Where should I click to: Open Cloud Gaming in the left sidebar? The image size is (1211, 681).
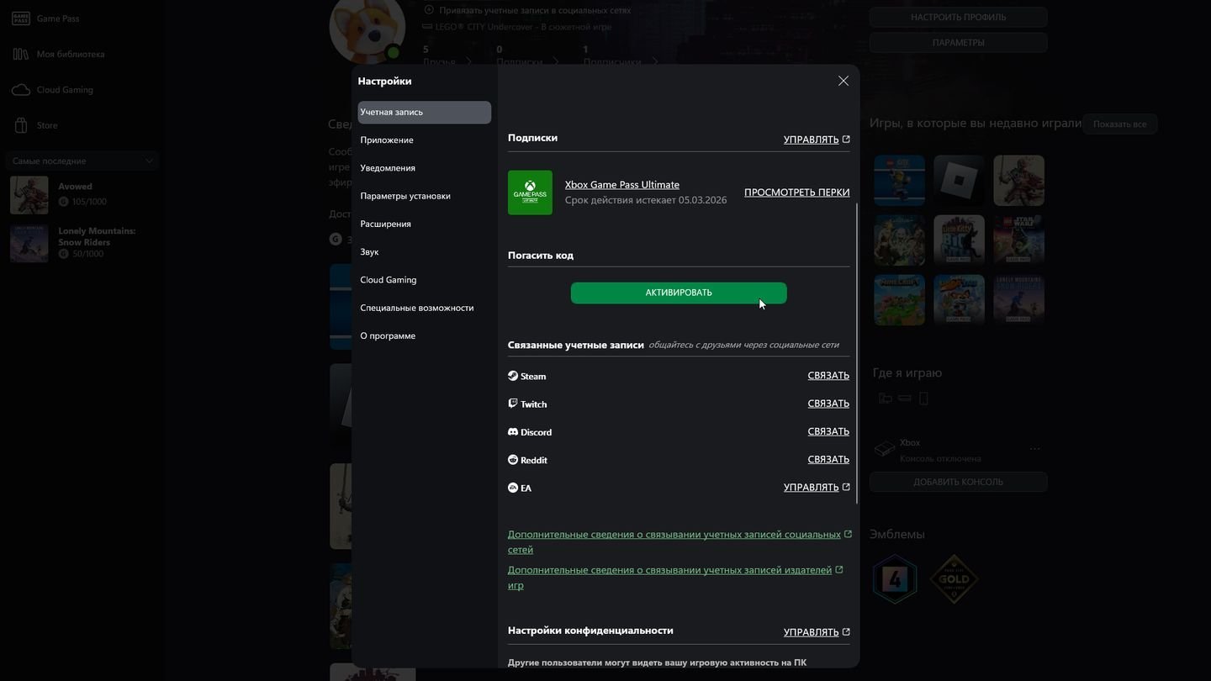[65, 90]
